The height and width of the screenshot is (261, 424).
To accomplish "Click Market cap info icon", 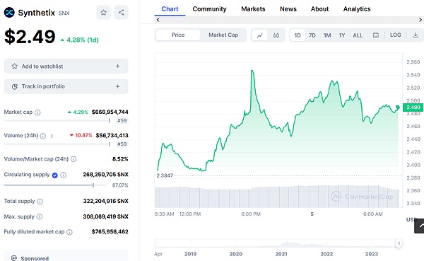I will 37,112.
